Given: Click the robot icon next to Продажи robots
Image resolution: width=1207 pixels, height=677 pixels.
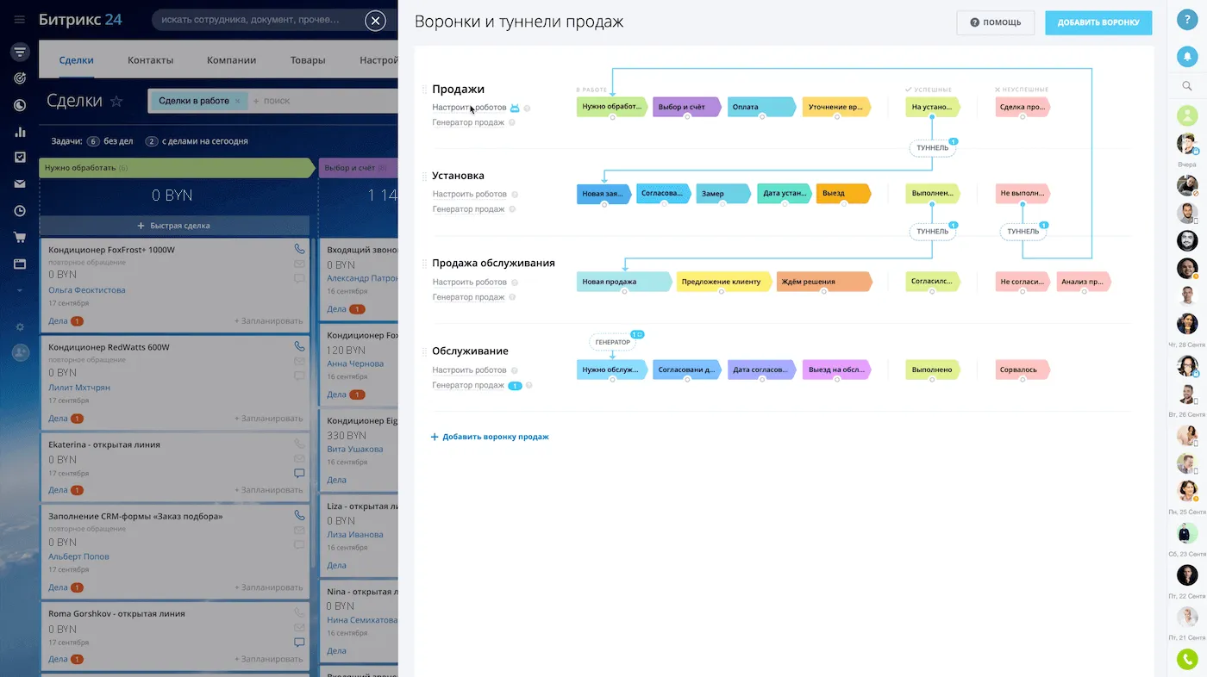Looking at the screenshot, I should pyautogui.click(x=515, y=108).
